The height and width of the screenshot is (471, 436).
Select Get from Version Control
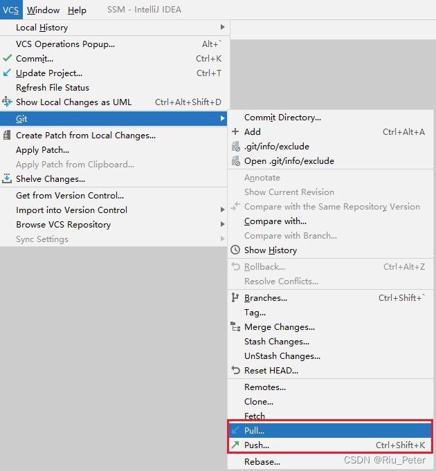click(113, 195)
